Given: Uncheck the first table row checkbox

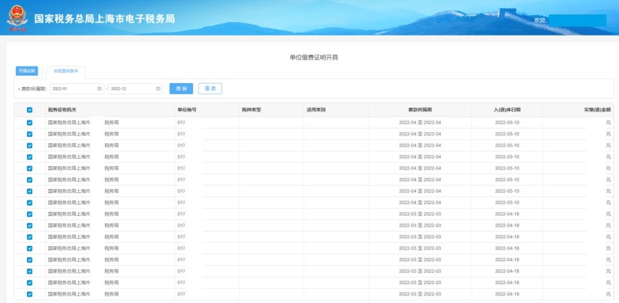Looking at the screenshot, I should click(x=30, y=123).
